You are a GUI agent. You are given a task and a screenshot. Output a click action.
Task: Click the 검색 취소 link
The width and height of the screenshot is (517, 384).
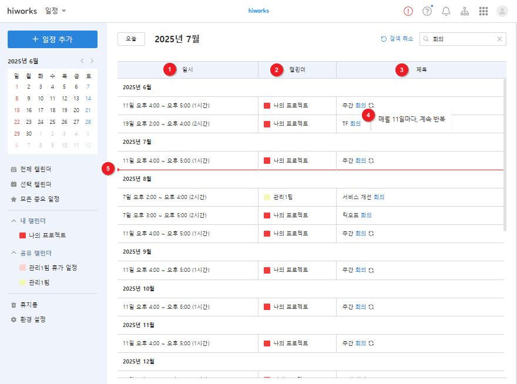397,39
